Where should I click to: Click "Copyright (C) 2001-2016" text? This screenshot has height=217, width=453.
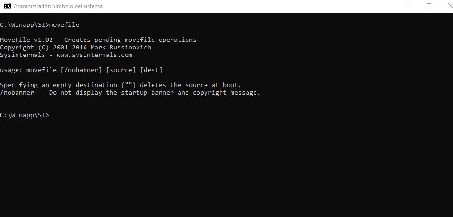pos(43,48)
